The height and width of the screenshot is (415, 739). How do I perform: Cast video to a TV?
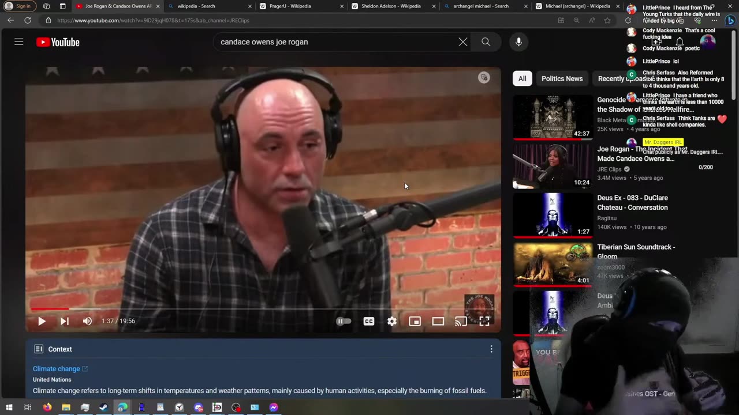click(x=461, y=321)
